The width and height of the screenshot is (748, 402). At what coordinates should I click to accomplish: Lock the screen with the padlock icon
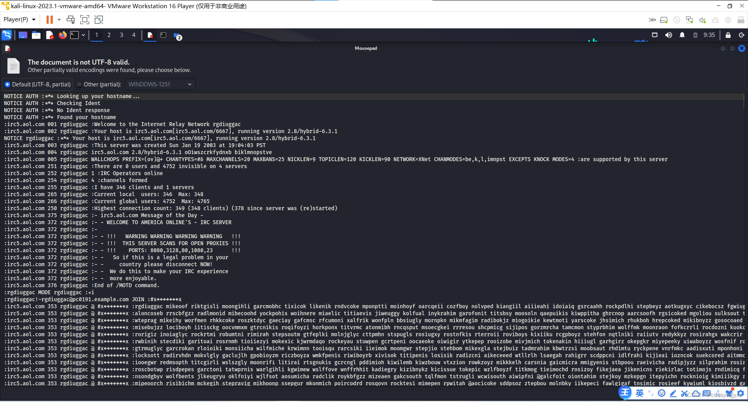728,35
